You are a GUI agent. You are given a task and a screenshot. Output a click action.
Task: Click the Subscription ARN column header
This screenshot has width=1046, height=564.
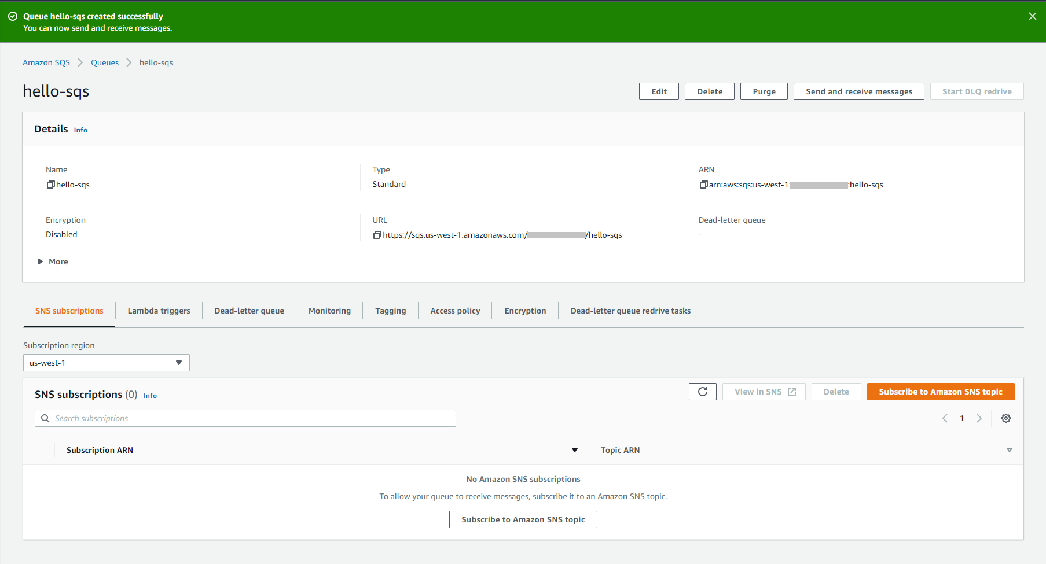point(100,450)
